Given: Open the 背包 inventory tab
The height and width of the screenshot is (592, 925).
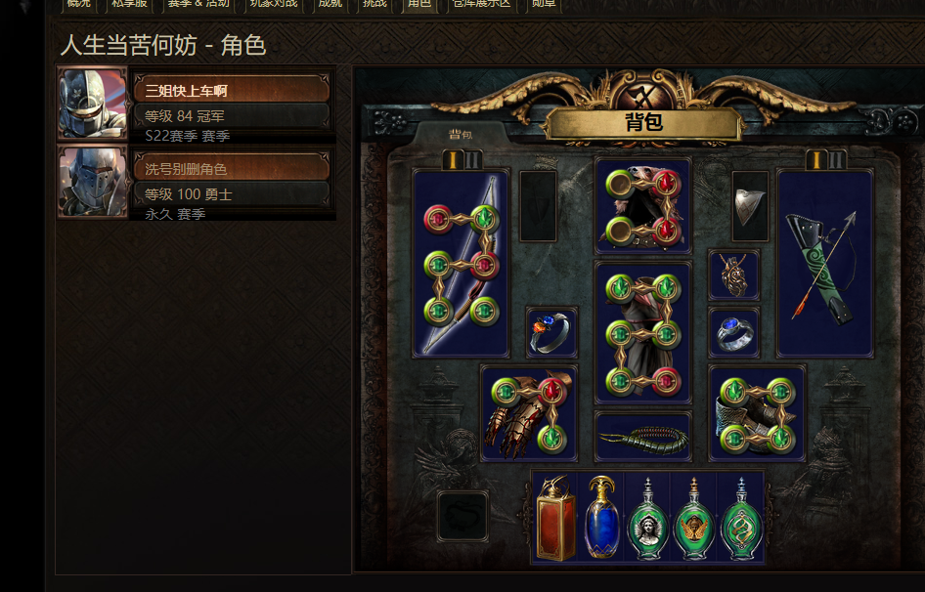Looking at the screenshot, I should coord(461,135).
